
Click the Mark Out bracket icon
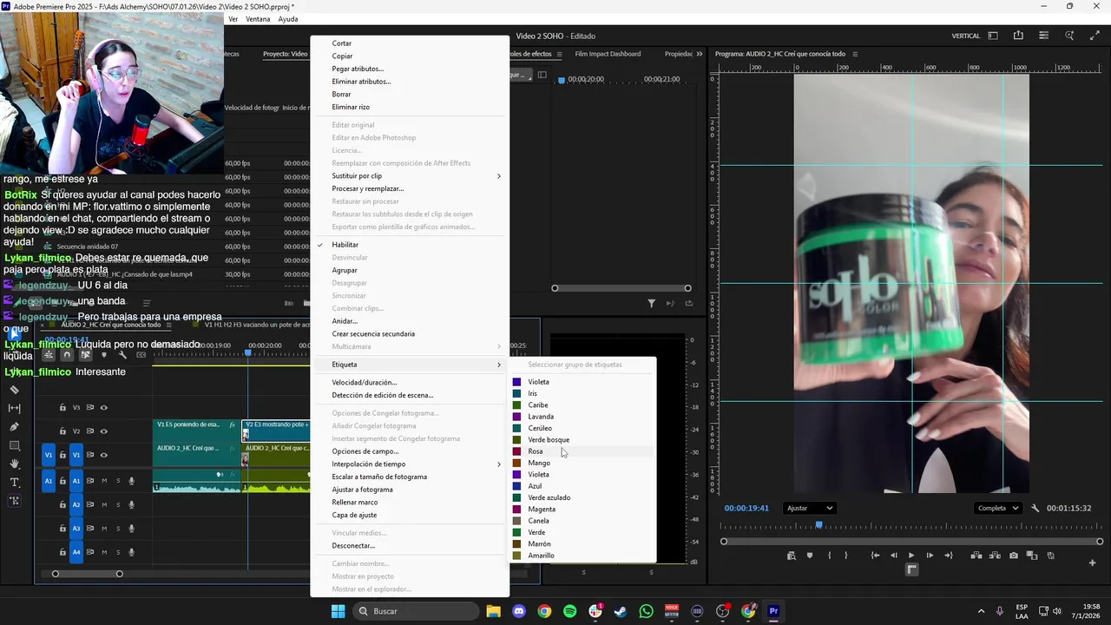pyautogui.click(x=846, y=556)
